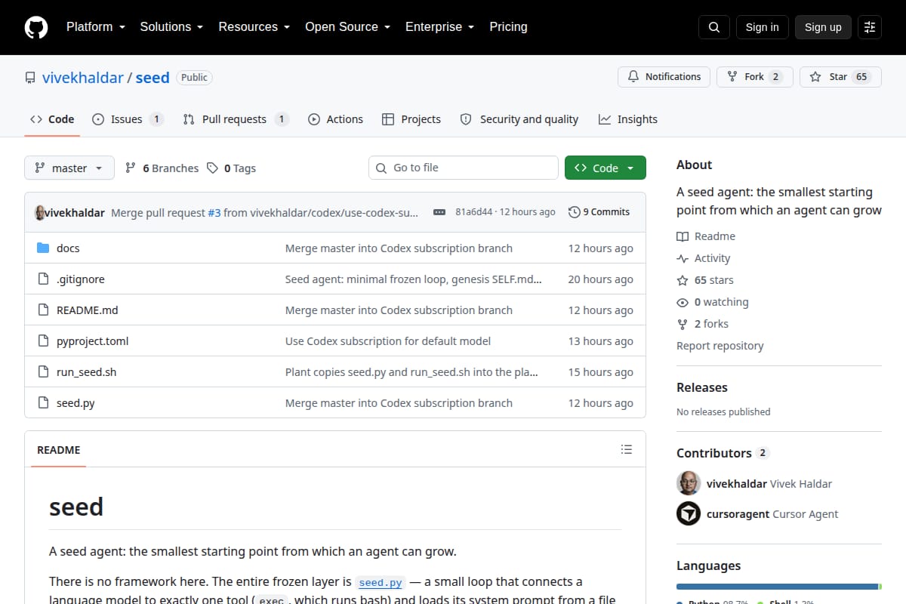This screenshot has height=604, width=906.
Task: Click the seed.py file icon
Action: (43, 403)
